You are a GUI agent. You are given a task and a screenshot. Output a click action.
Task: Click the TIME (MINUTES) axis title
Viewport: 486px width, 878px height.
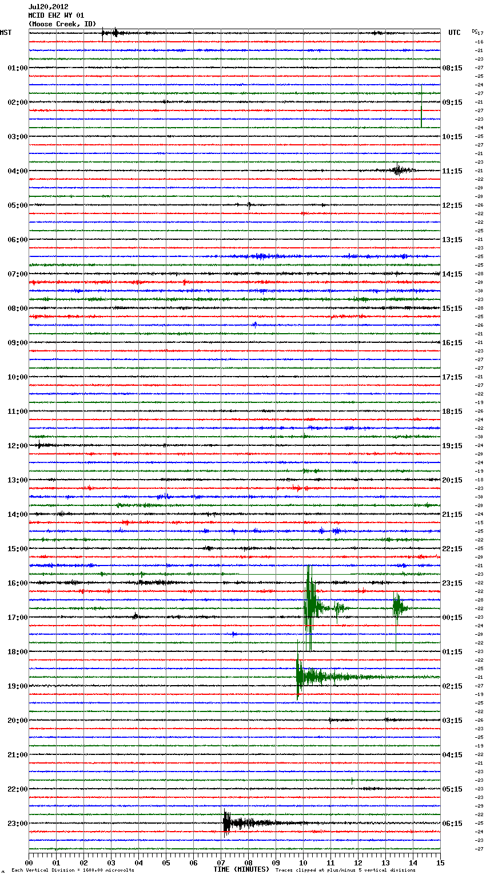pos(241,869)
